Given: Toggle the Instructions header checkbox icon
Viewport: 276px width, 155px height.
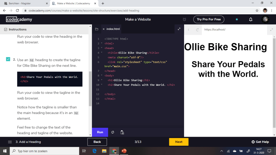Looking at the screenshot, I should [x=6, y=29].
